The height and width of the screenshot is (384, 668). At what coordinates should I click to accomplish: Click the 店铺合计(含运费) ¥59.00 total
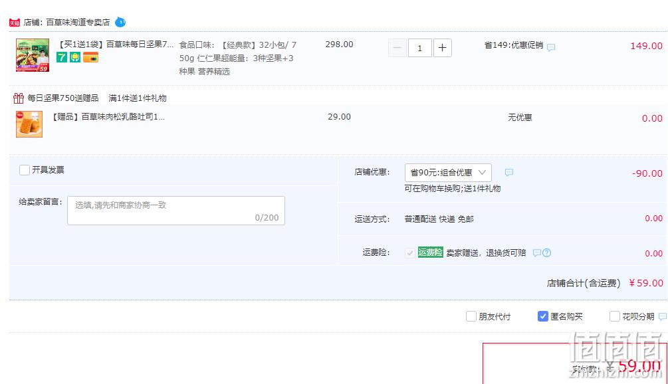point(605,283)
